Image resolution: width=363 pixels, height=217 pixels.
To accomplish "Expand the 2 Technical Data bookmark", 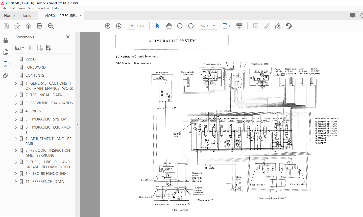I will (16, 95).
